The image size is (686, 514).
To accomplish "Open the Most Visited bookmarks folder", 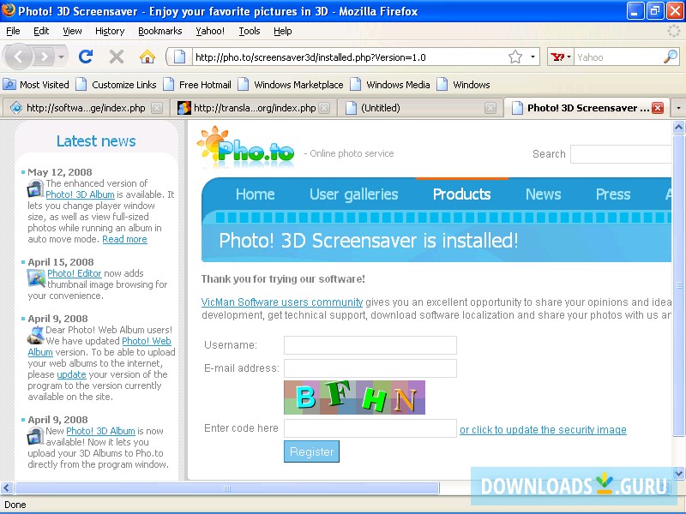I will click(36, 84).
